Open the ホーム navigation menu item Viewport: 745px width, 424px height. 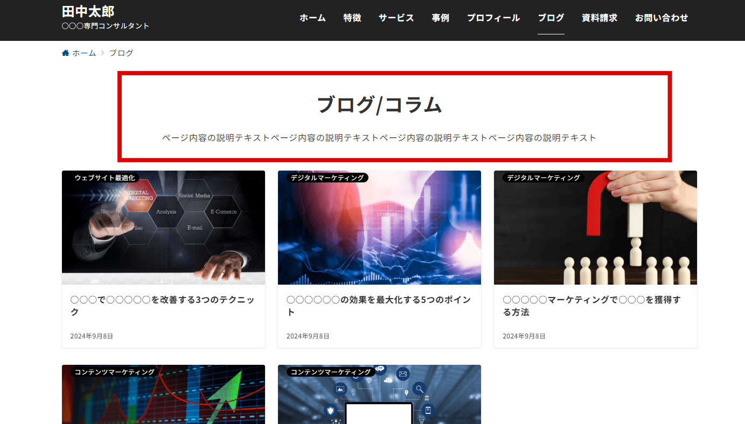tap(313, 18)
